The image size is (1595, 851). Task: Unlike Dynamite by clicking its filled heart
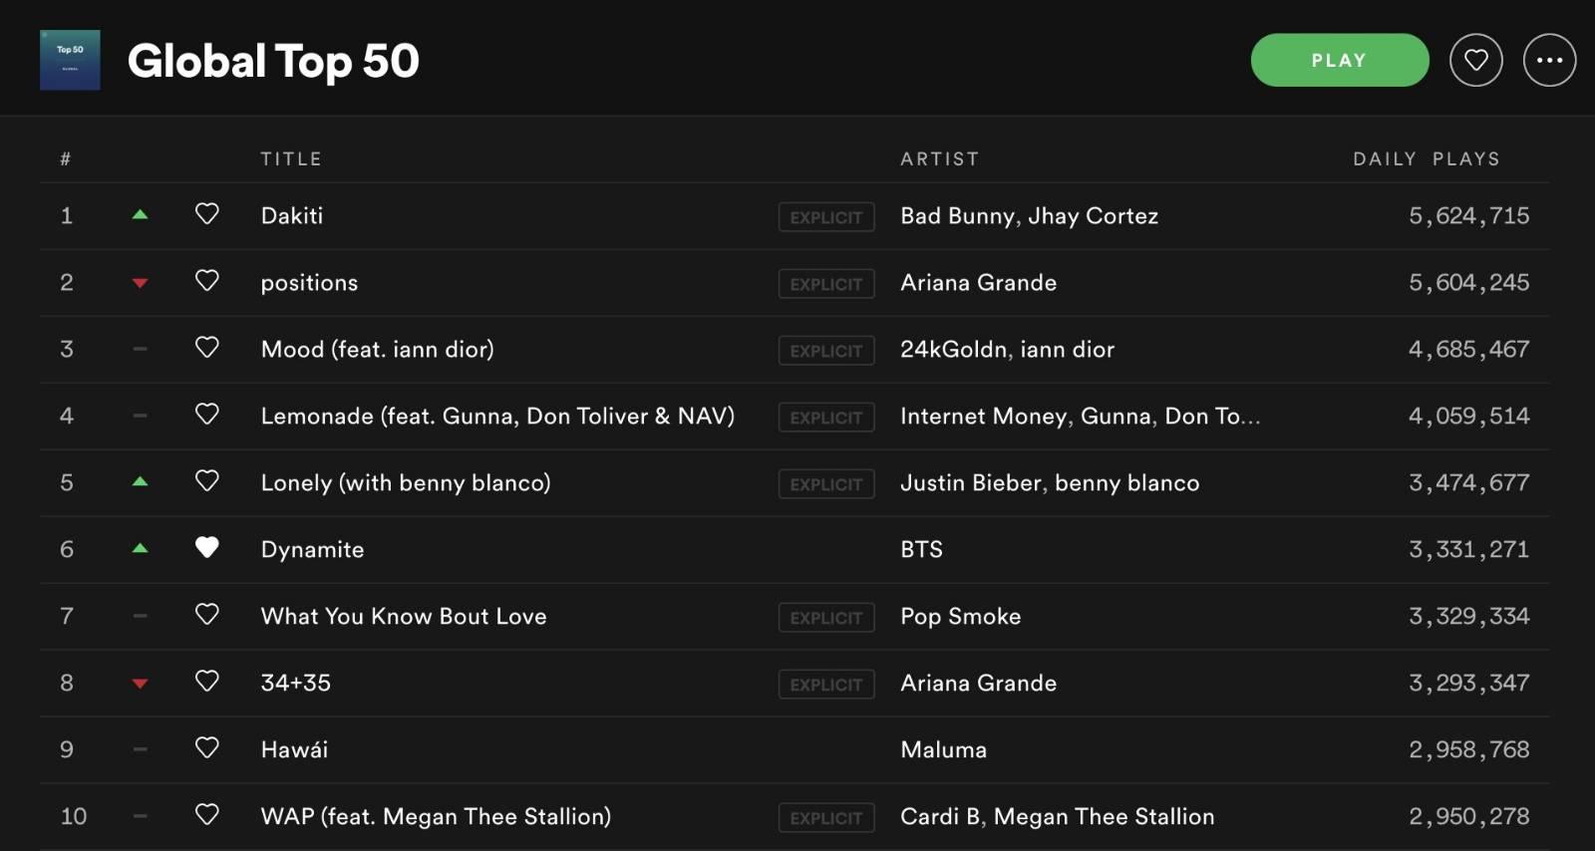206,548
